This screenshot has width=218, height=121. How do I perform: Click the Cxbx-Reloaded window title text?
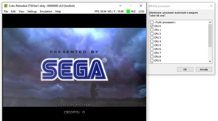[42, 6]
